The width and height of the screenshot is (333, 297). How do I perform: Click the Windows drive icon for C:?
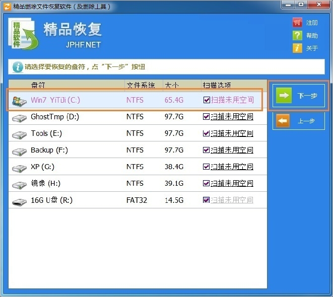point(19,101)
